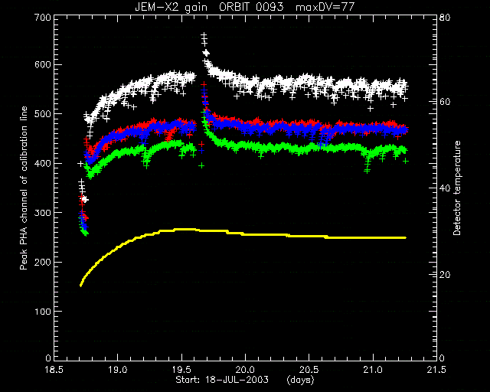Image resolution: width=490 pixels, height=392 pixels.
Task: Click the 20.0 tick label on x-axis
Action: click(245, 370)
